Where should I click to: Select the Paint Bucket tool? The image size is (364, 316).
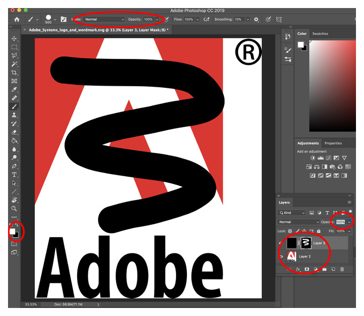[14, 140]
